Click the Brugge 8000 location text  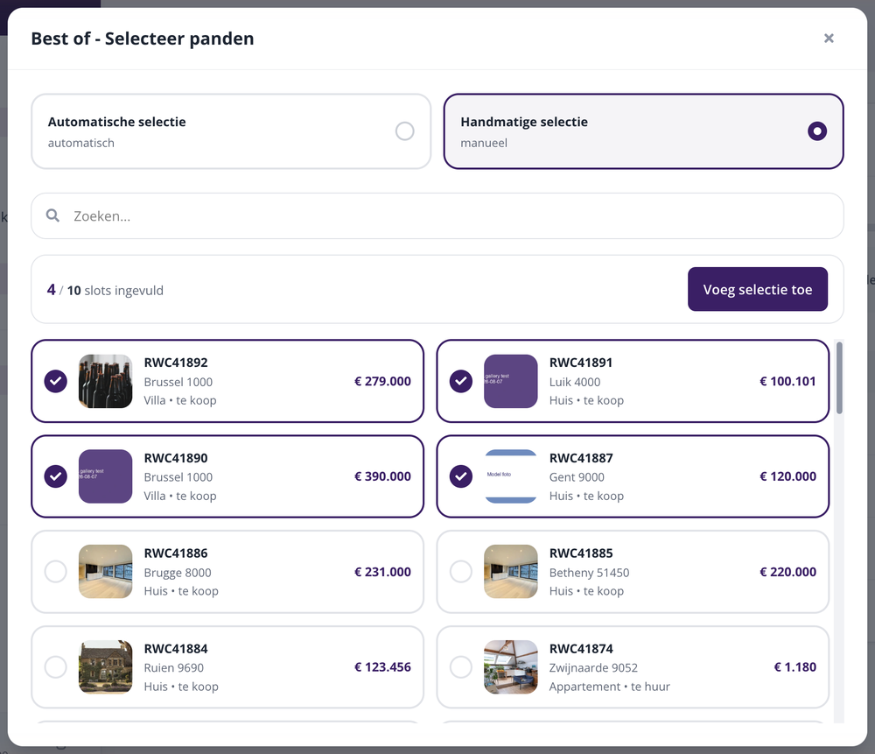(178, 573)
